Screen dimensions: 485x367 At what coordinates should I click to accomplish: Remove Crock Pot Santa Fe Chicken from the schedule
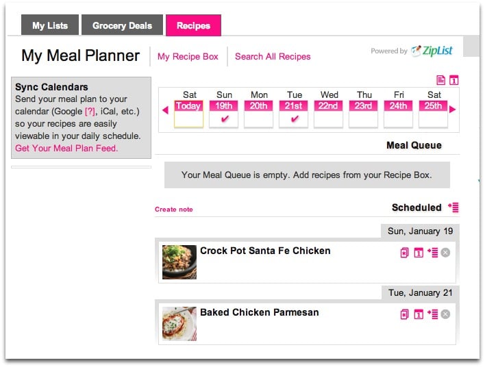pyautogui.click(x=445, y=253)
